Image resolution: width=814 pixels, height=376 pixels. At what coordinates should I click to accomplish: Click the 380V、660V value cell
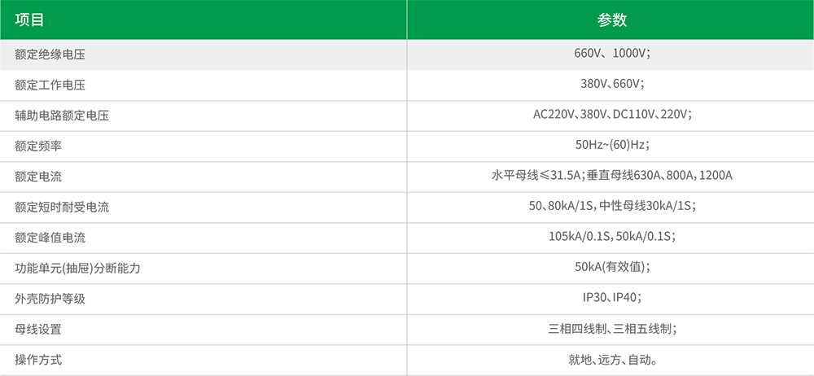[x=611, y=85]
